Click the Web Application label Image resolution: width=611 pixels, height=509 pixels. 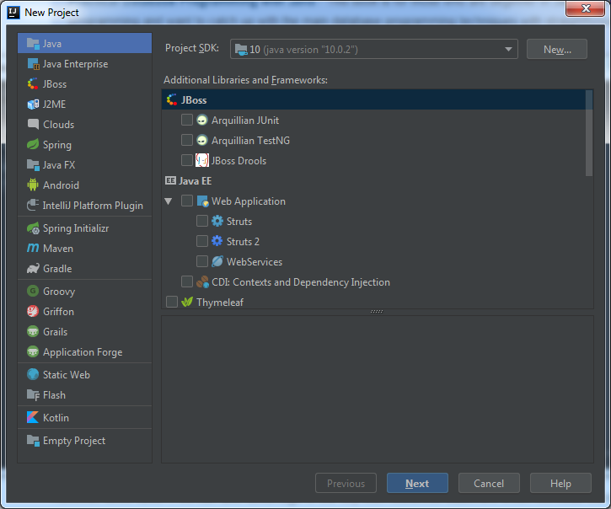click(249, 201)
